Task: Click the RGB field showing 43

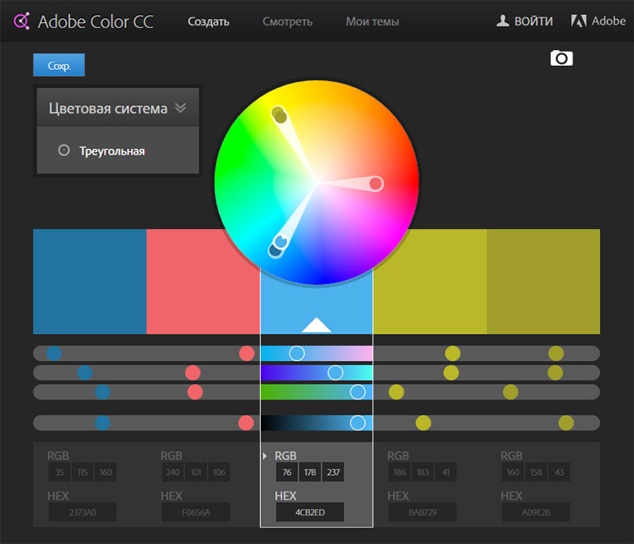Action: click(x=560, y=472)
